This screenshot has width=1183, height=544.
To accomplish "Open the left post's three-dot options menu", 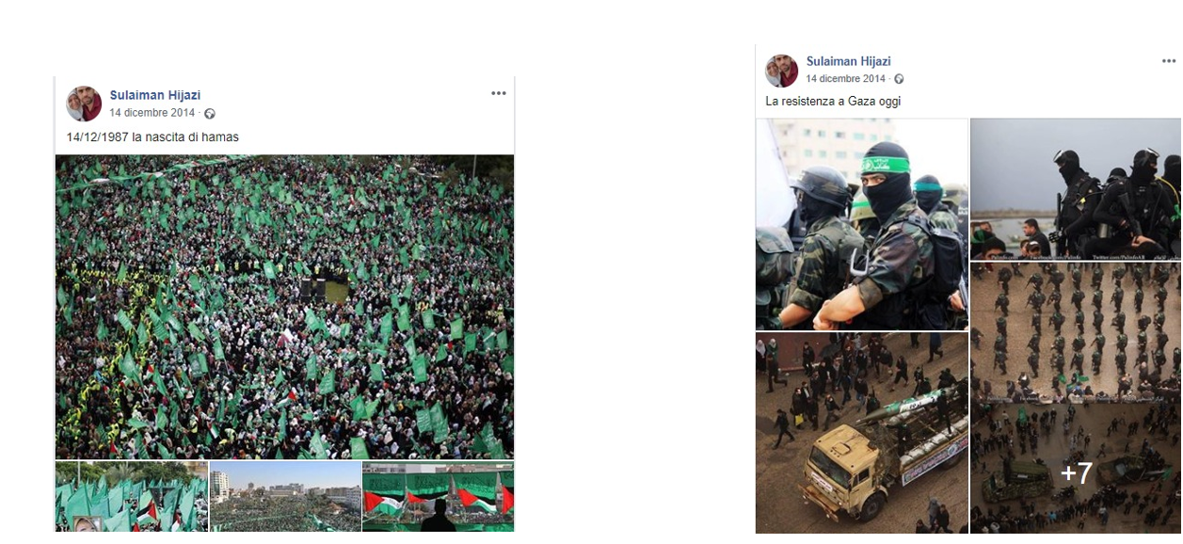I will (499, 93).
